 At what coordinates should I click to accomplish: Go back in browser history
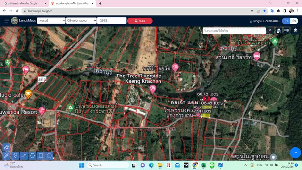pos(4,11)
